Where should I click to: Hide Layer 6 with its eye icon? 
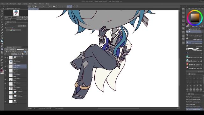(x=5, y=62)
